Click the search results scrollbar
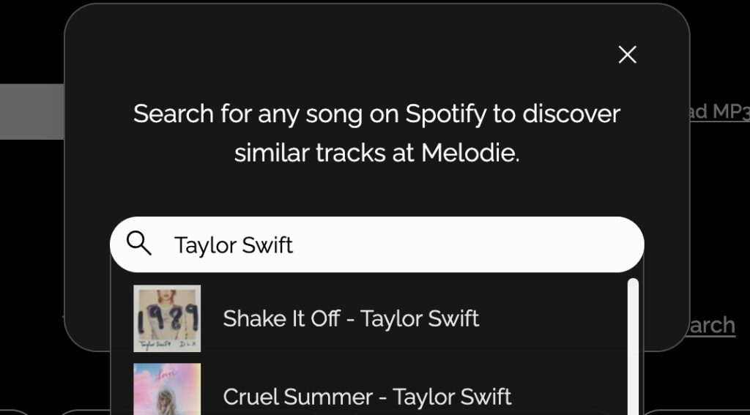This screenshot has width=750, height=415. pos(633,344)
